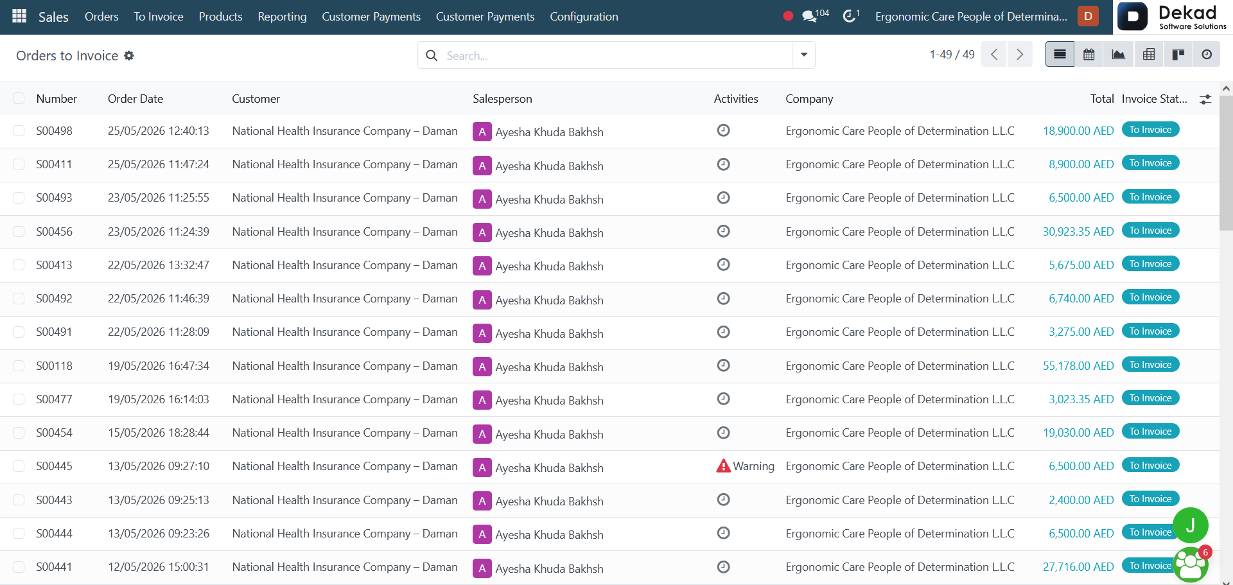The width and height of the screenshot is (1233, 585).
Task: Expand the search filter options dropdown
Action: 803,55
